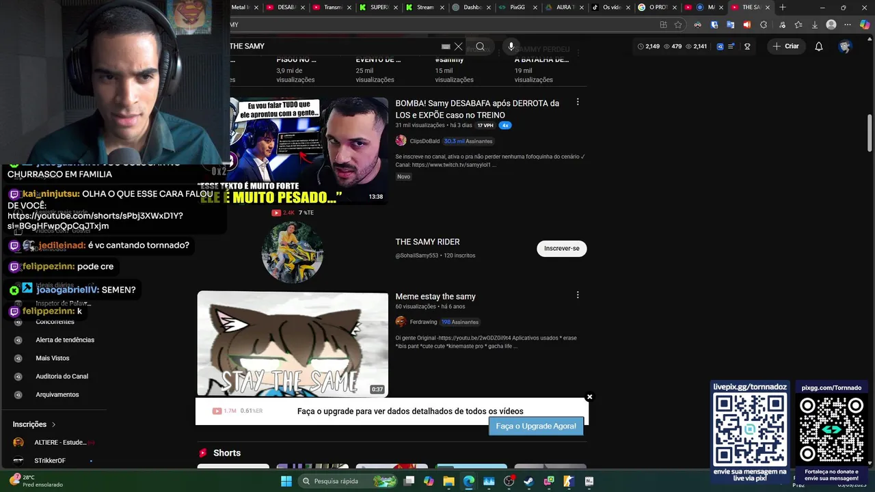Subscribe with the Inscrever-se button
Image resolution: width=875 pixels, height=492 pixels.
pyautogui.click(x=562, y=249)
